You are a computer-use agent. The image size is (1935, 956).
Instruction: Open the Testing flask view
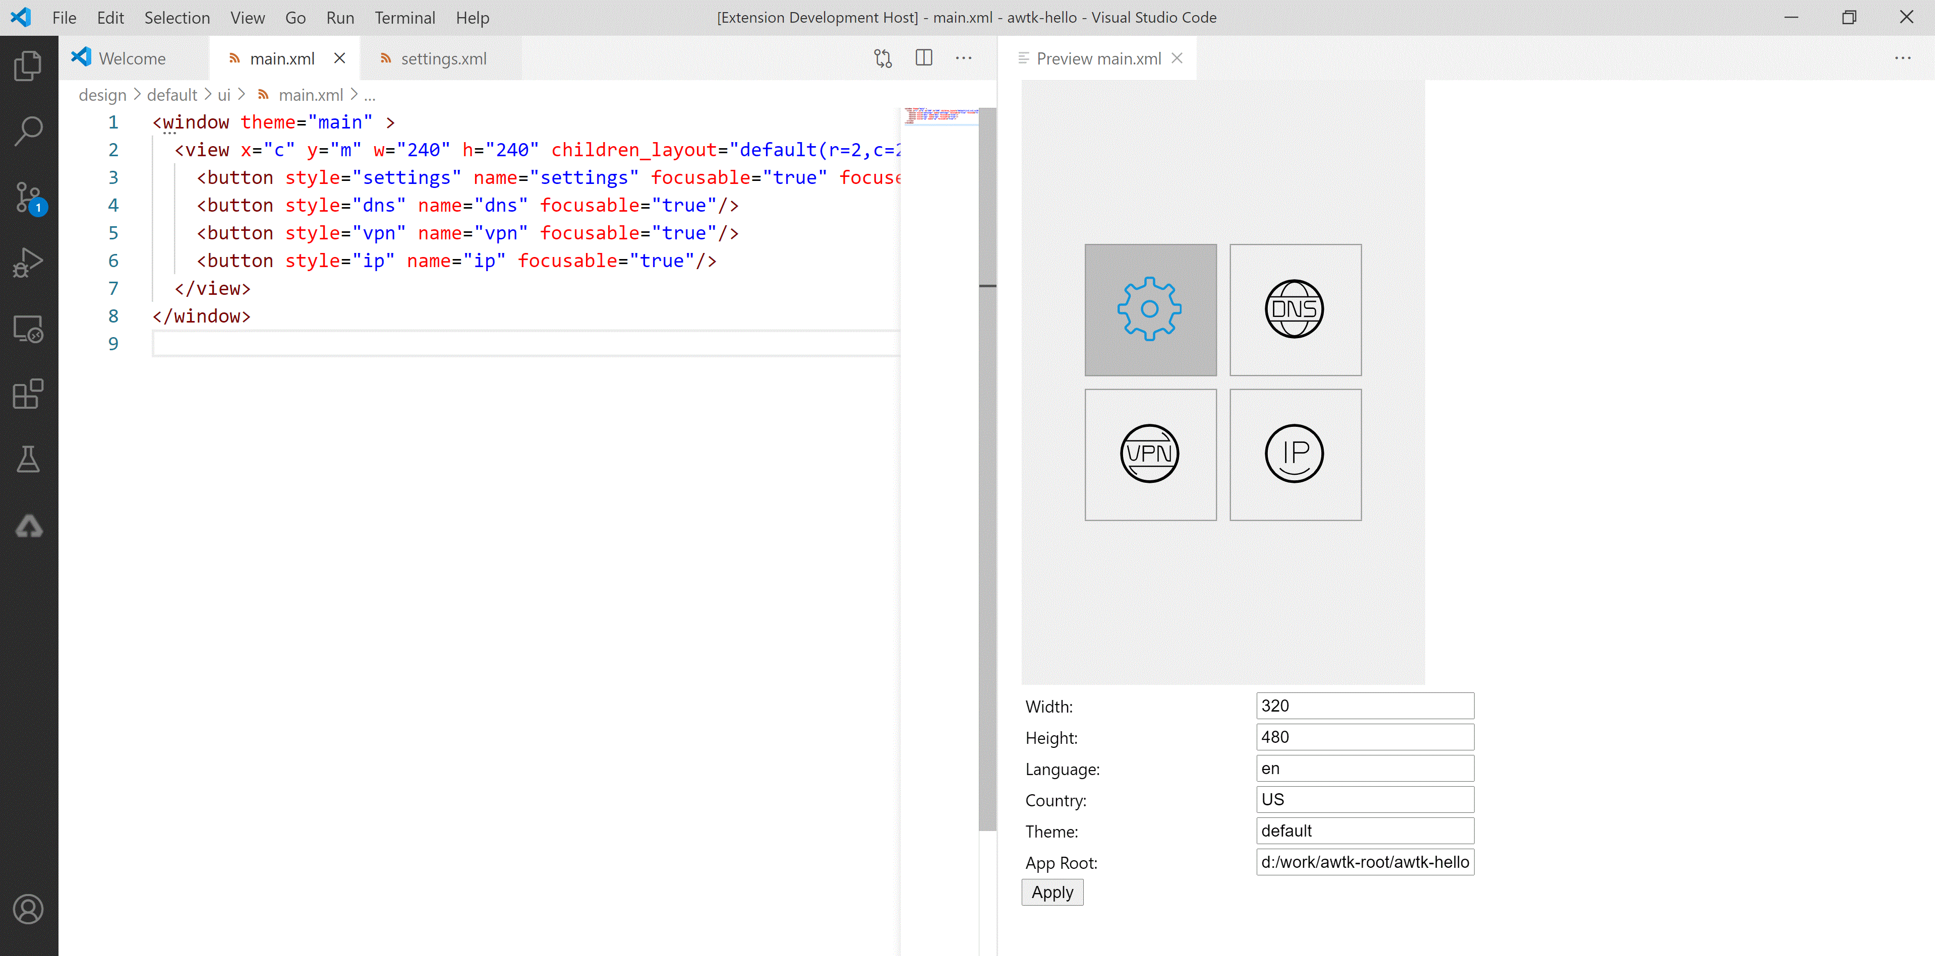click(x=29, y=460)
